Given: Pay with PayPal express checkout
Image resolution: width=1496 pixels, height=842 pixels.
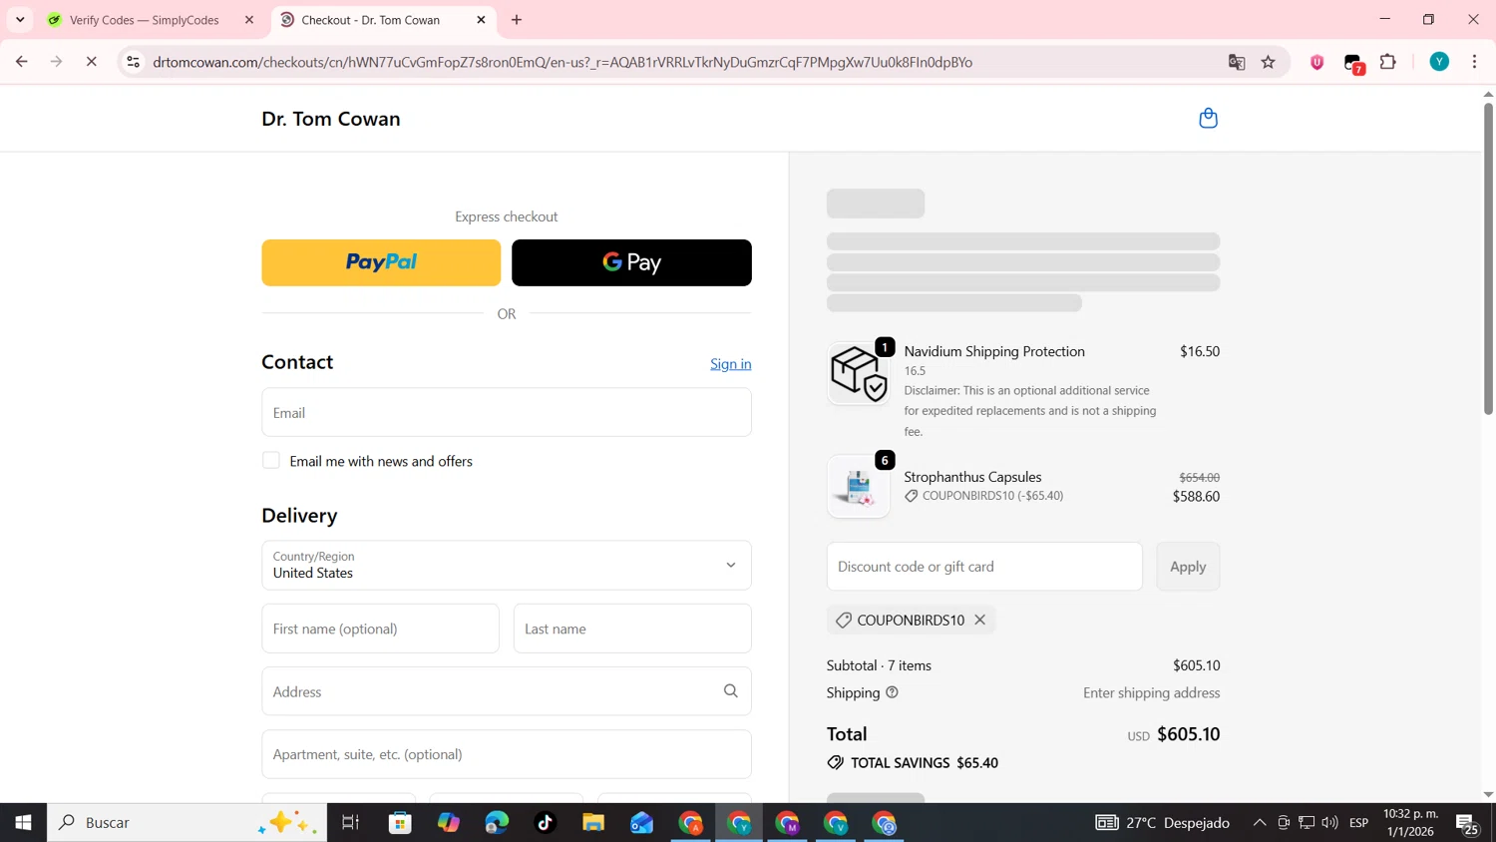Looking at the screenshot, I should tap(381, 262).
